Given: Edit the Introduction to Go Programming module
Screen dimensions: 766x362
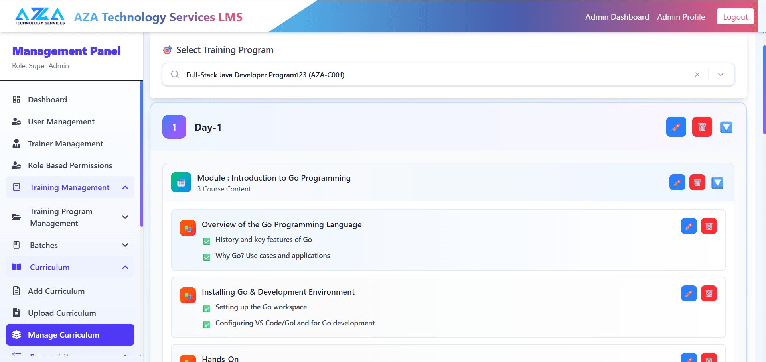Looking at the screenshot, I should click(677, 182).
